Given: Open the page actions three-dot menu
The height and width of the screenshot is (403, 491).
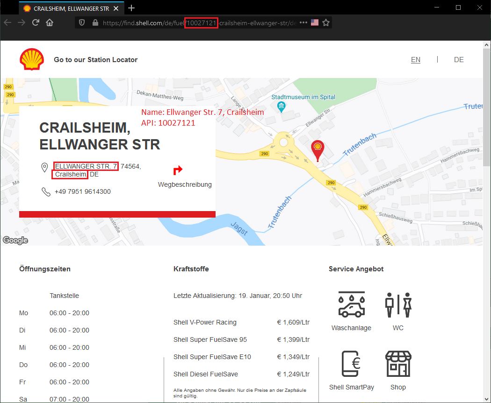Looking at the screenshot, I should (x=303, y=22).
